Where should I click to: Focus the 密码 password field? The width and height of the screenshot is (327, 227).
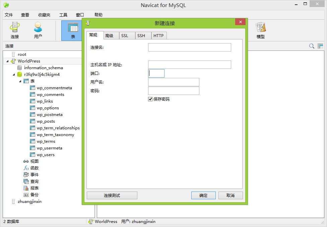click(x=174, y=91)
